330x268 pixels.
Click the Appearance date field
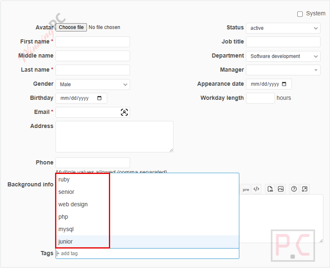pyautogui.click(x=269, y=84)
